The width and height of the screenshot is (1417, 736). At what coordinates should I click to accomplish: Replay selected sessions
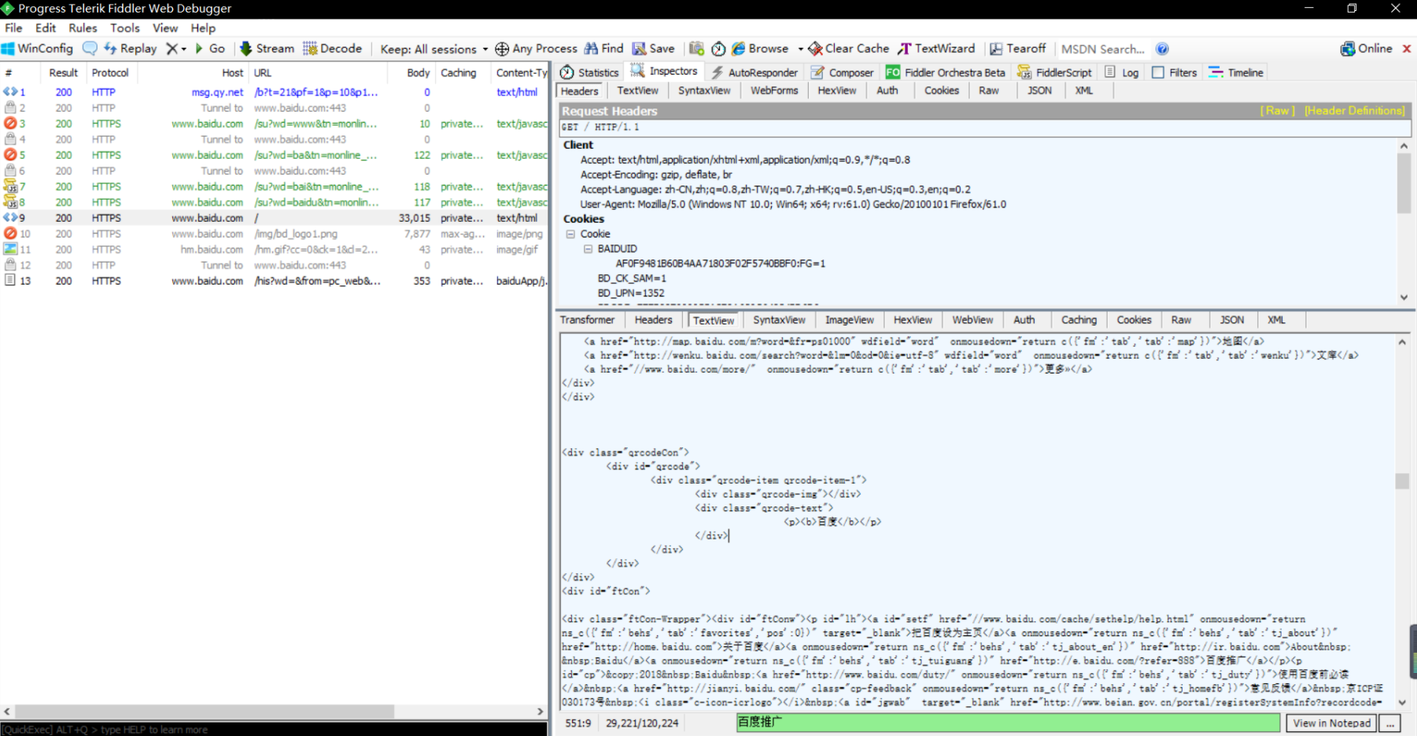(131, 49)
